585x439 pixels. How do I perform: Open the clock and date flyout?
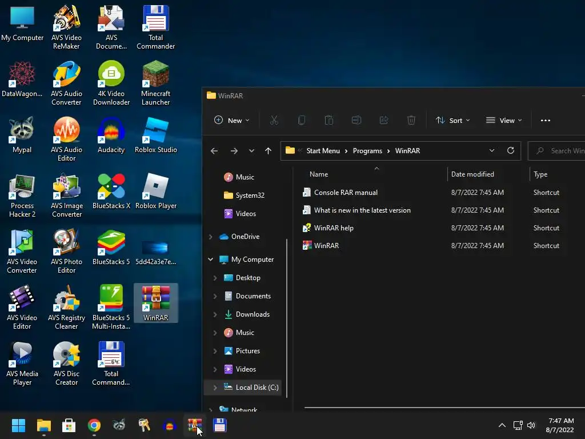[560, 425]
